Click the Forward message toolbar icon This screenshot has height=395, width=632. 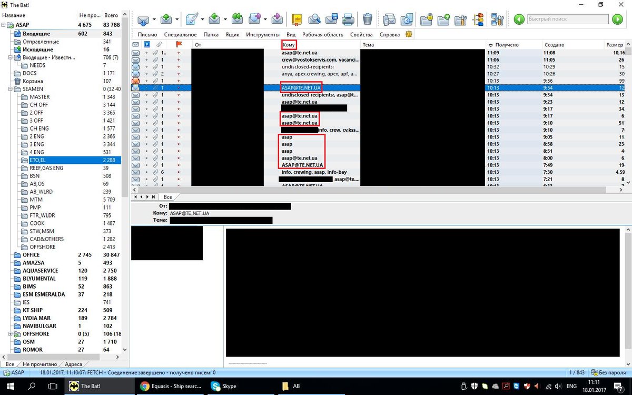click(x=255, y=20)
